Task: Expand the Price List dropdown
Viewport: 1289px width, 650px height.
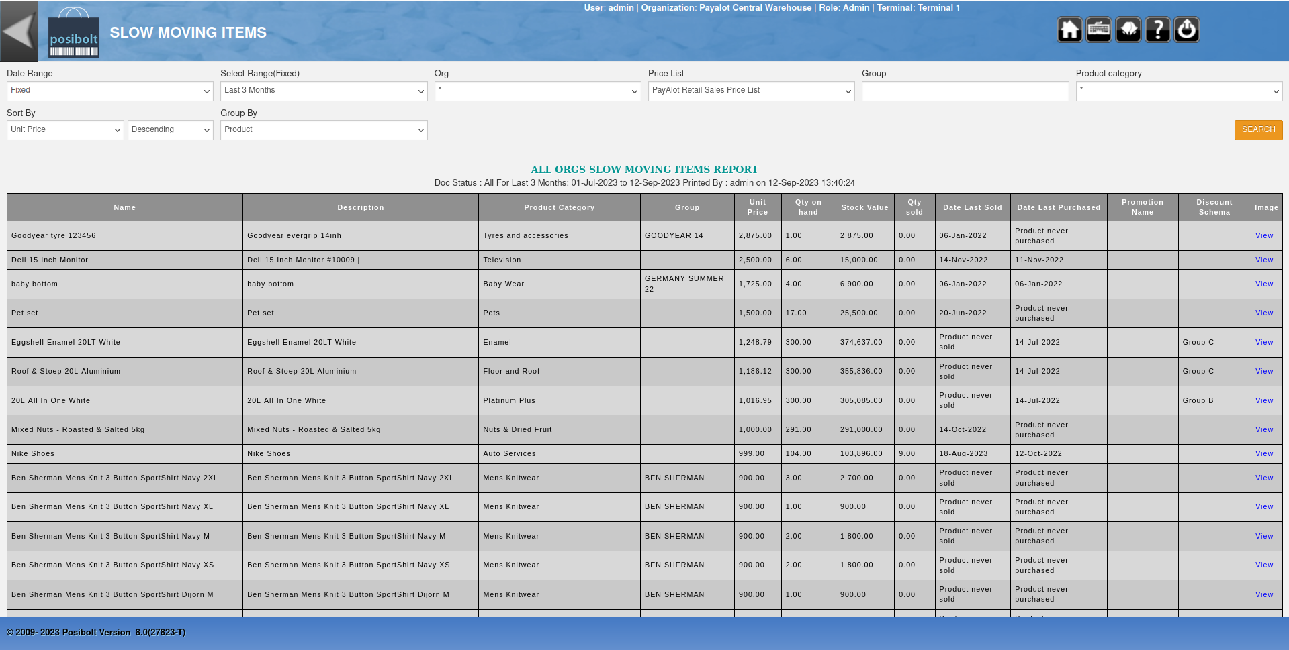Action: pyautogui.click(x=752, y=91)
